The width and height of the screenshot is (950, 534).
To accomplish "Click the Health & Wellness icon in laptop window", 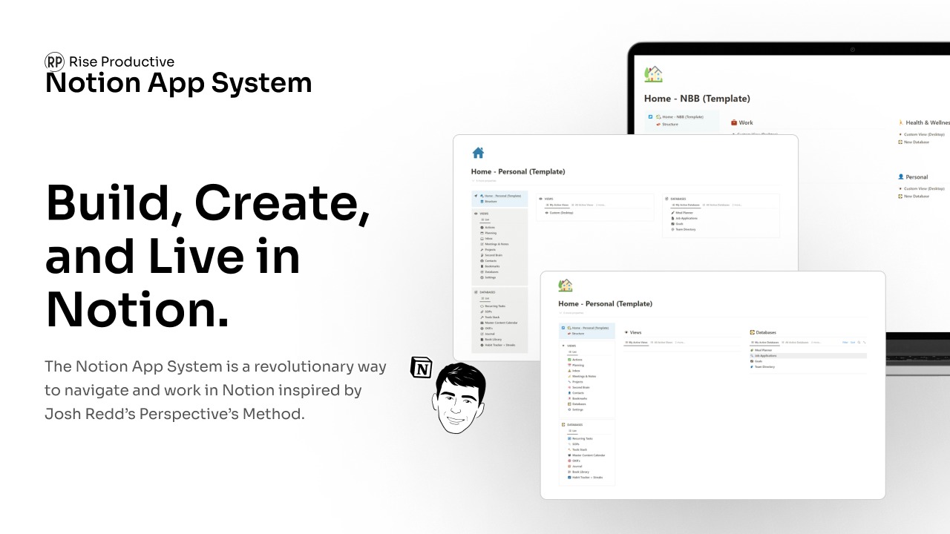I will point(901,122).
